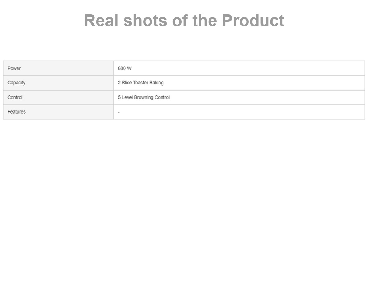
Task: Click the word "Product" in the heading
Action: [x=253, y=21]
